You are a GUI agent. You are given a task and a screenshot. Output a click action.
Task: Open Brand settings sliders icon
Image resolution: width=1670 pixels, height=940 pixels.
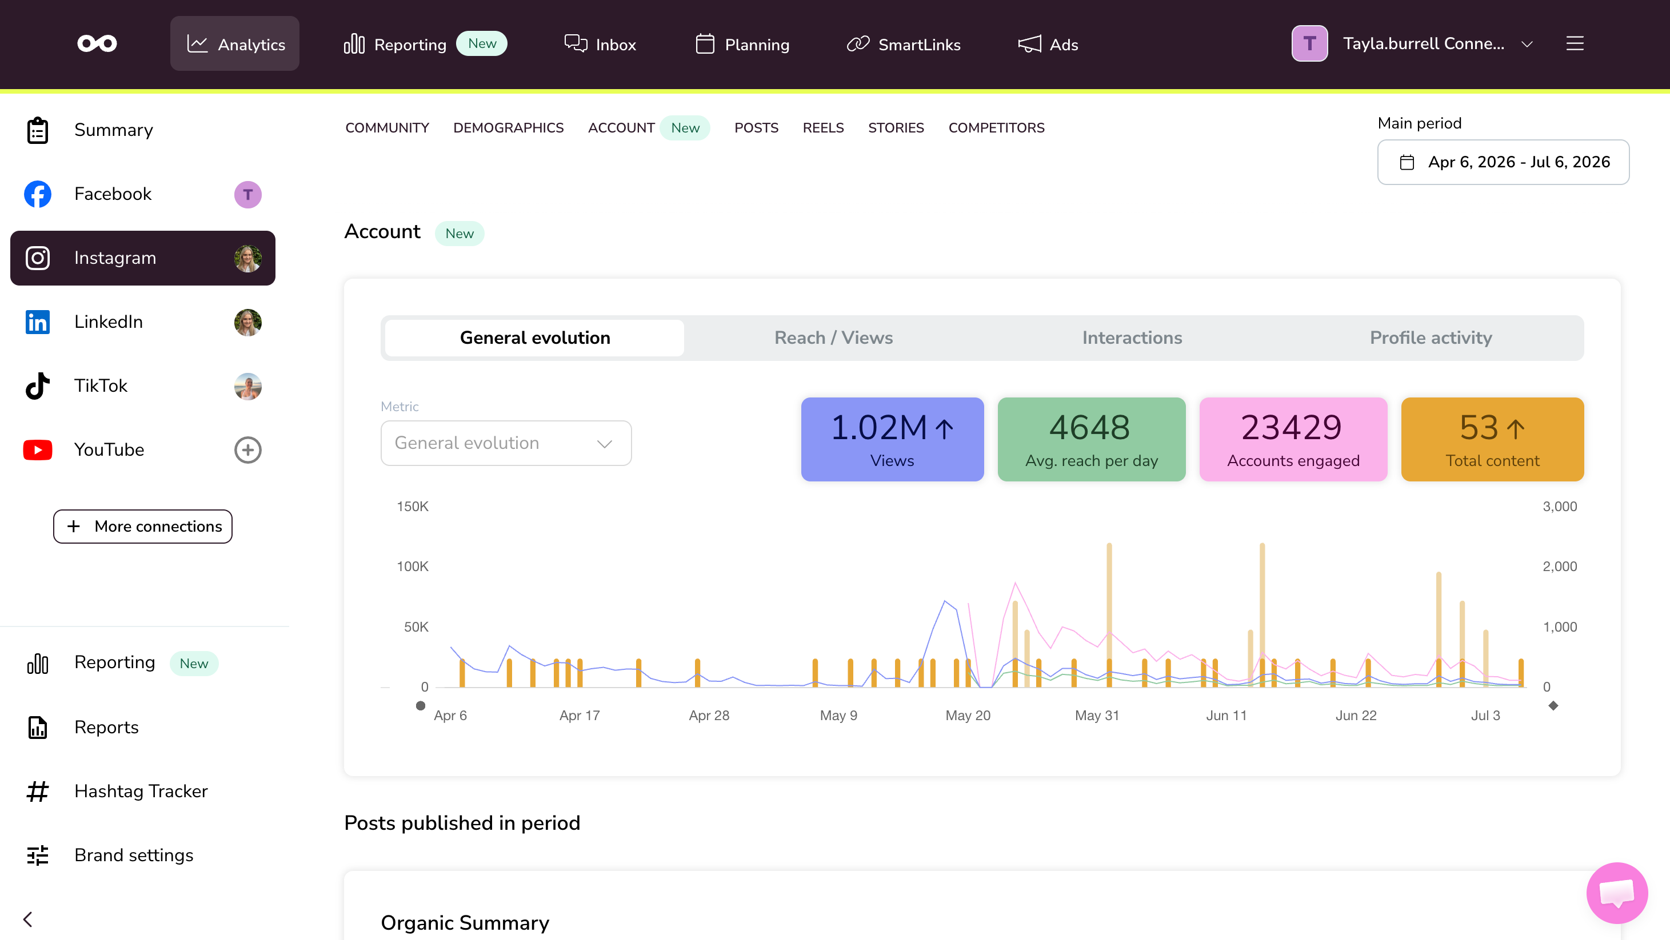(38, 855)
